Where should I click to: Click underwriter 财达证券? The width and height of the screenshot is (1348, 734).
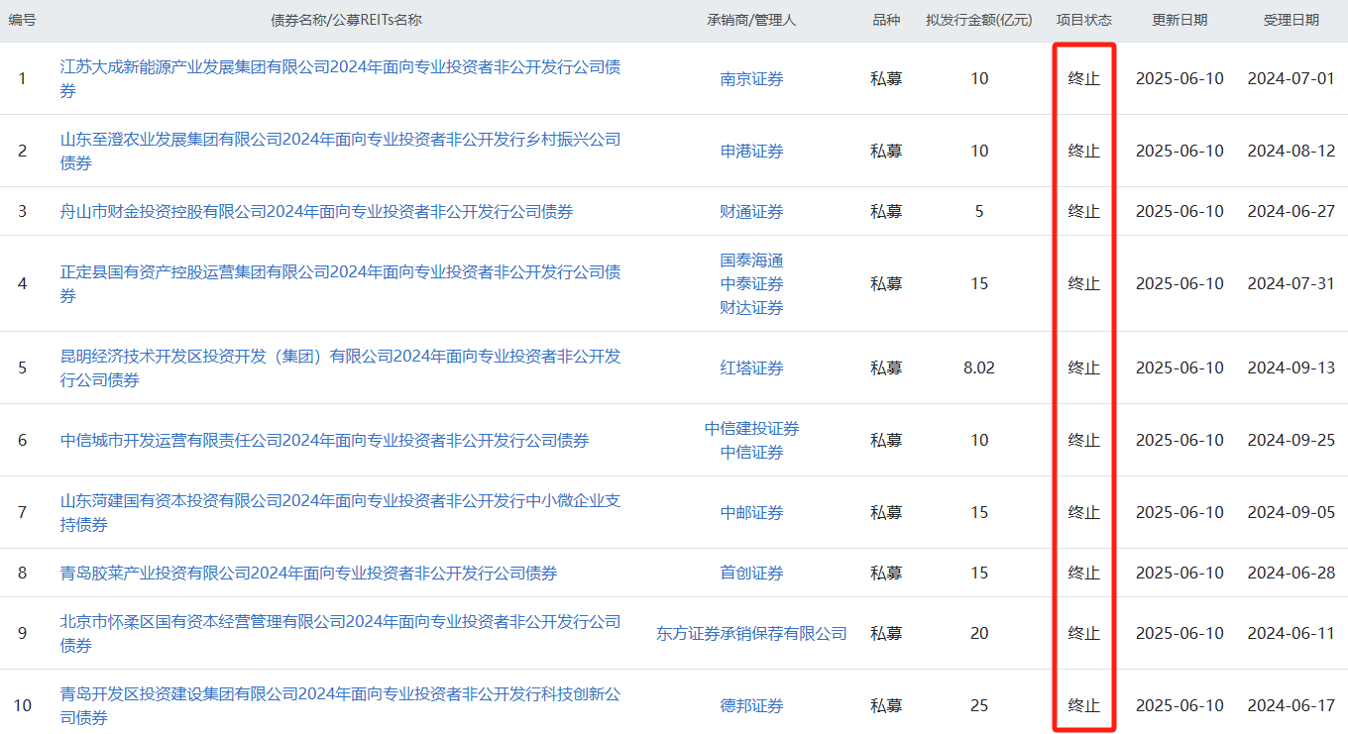tap(751, 307)
